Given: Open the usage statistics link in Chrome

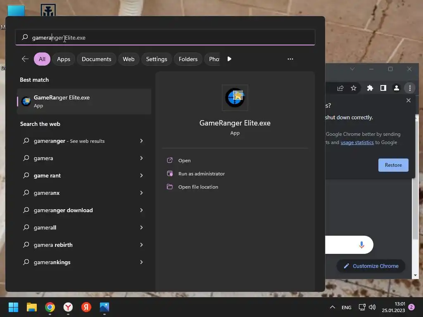Looking at the screenshot, I should 357,142.
